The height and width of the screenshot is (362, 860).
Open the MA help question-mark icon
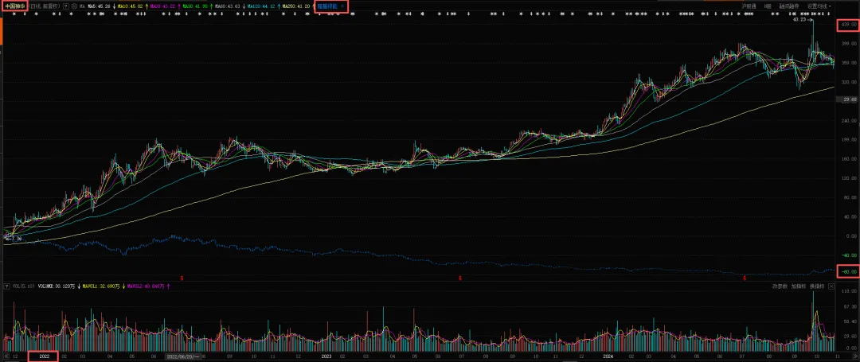pyautogui.click(x=66, y=6)
